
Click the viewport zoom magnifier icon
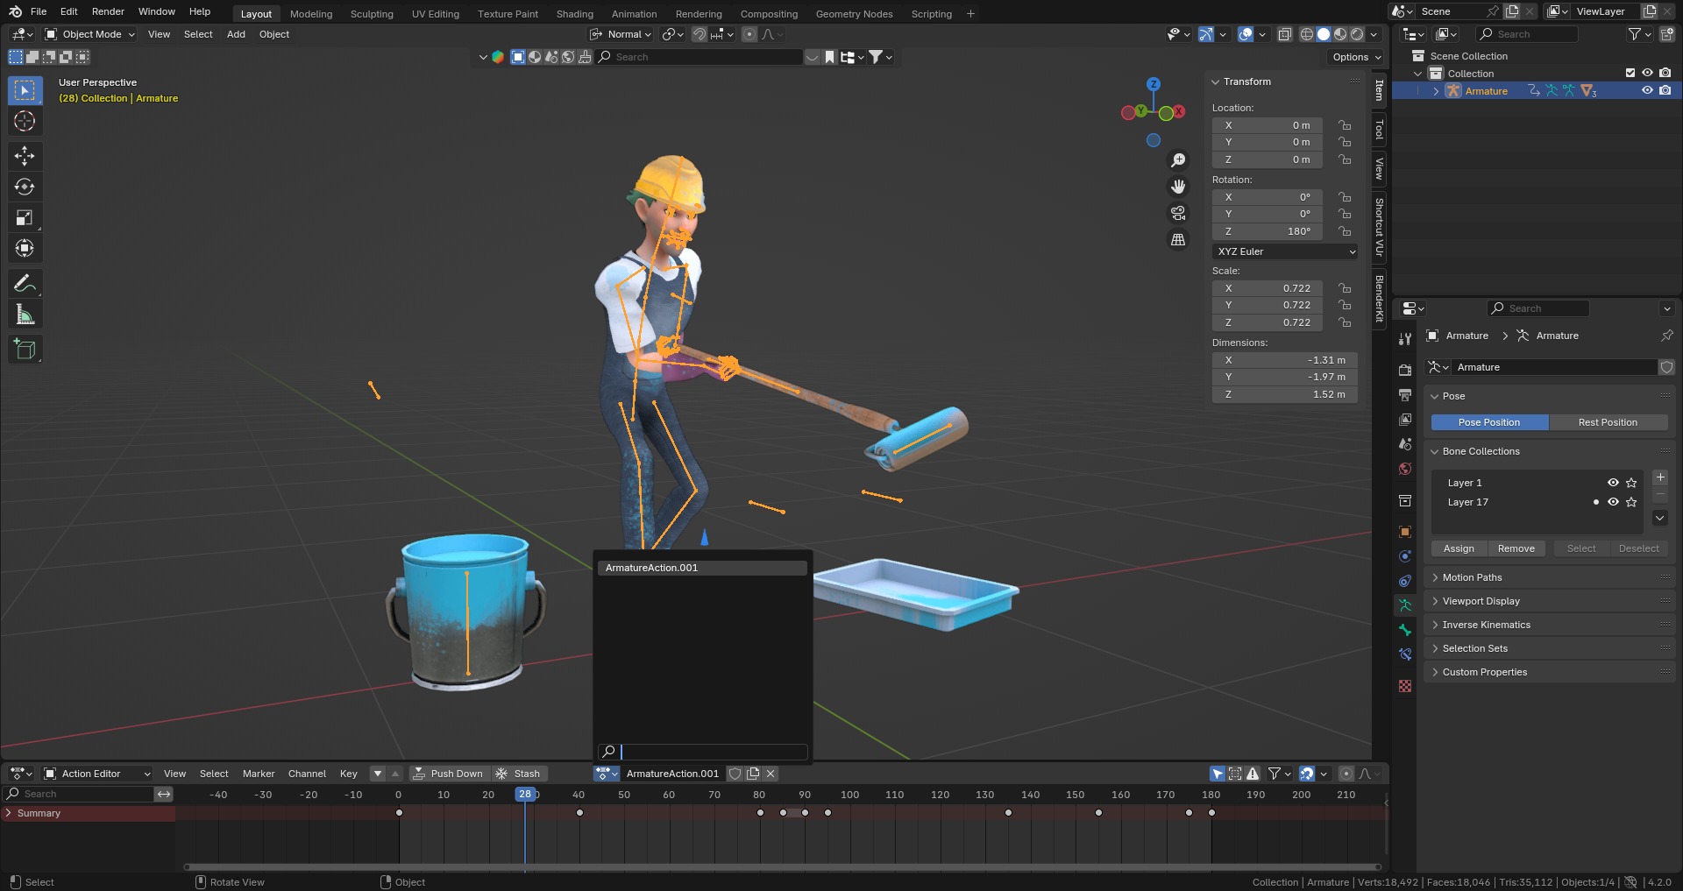[1178, 160]
